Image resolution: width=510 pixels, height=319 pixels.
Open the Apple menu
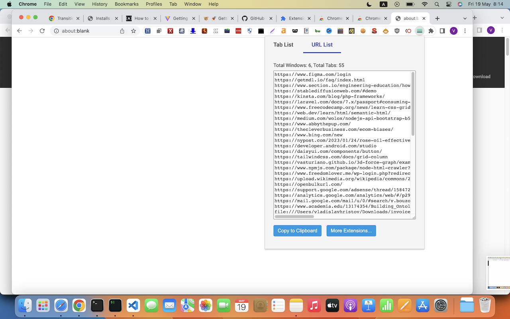9,4
